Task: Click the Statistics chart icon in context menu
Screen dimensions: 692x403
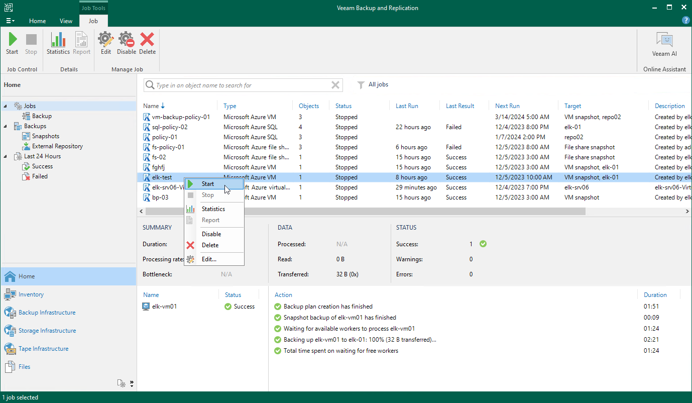Action: (x=190, y=209)
